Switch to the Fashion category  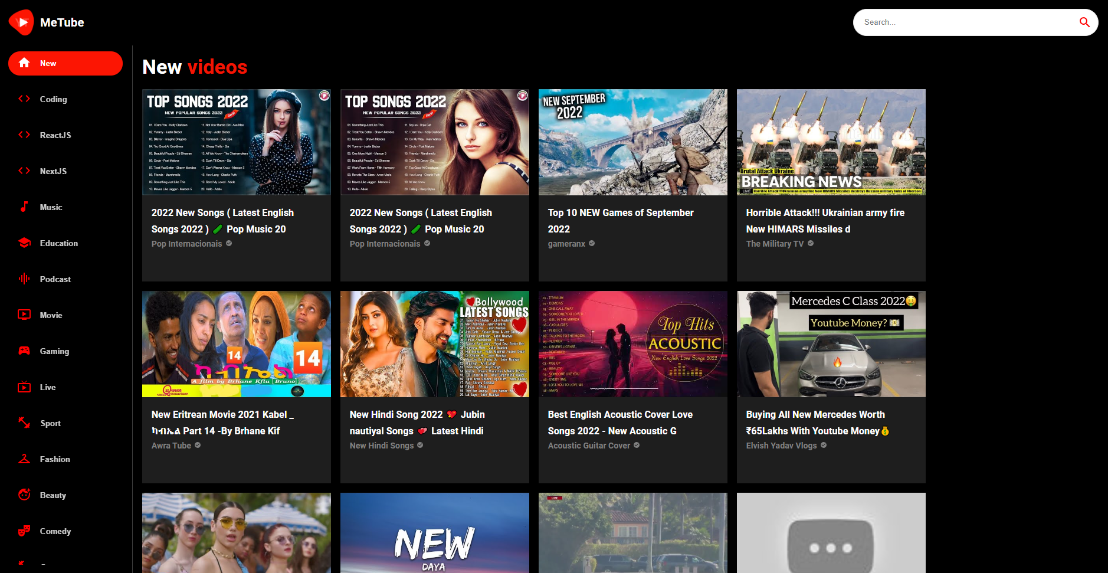(55, 459)
